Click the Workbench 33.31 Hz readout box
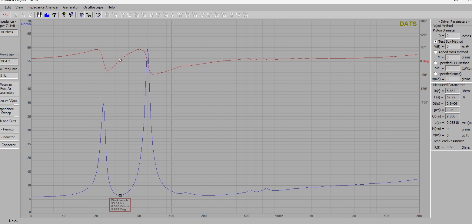Viewport: 472px width, 224px height. coord(120,205)
